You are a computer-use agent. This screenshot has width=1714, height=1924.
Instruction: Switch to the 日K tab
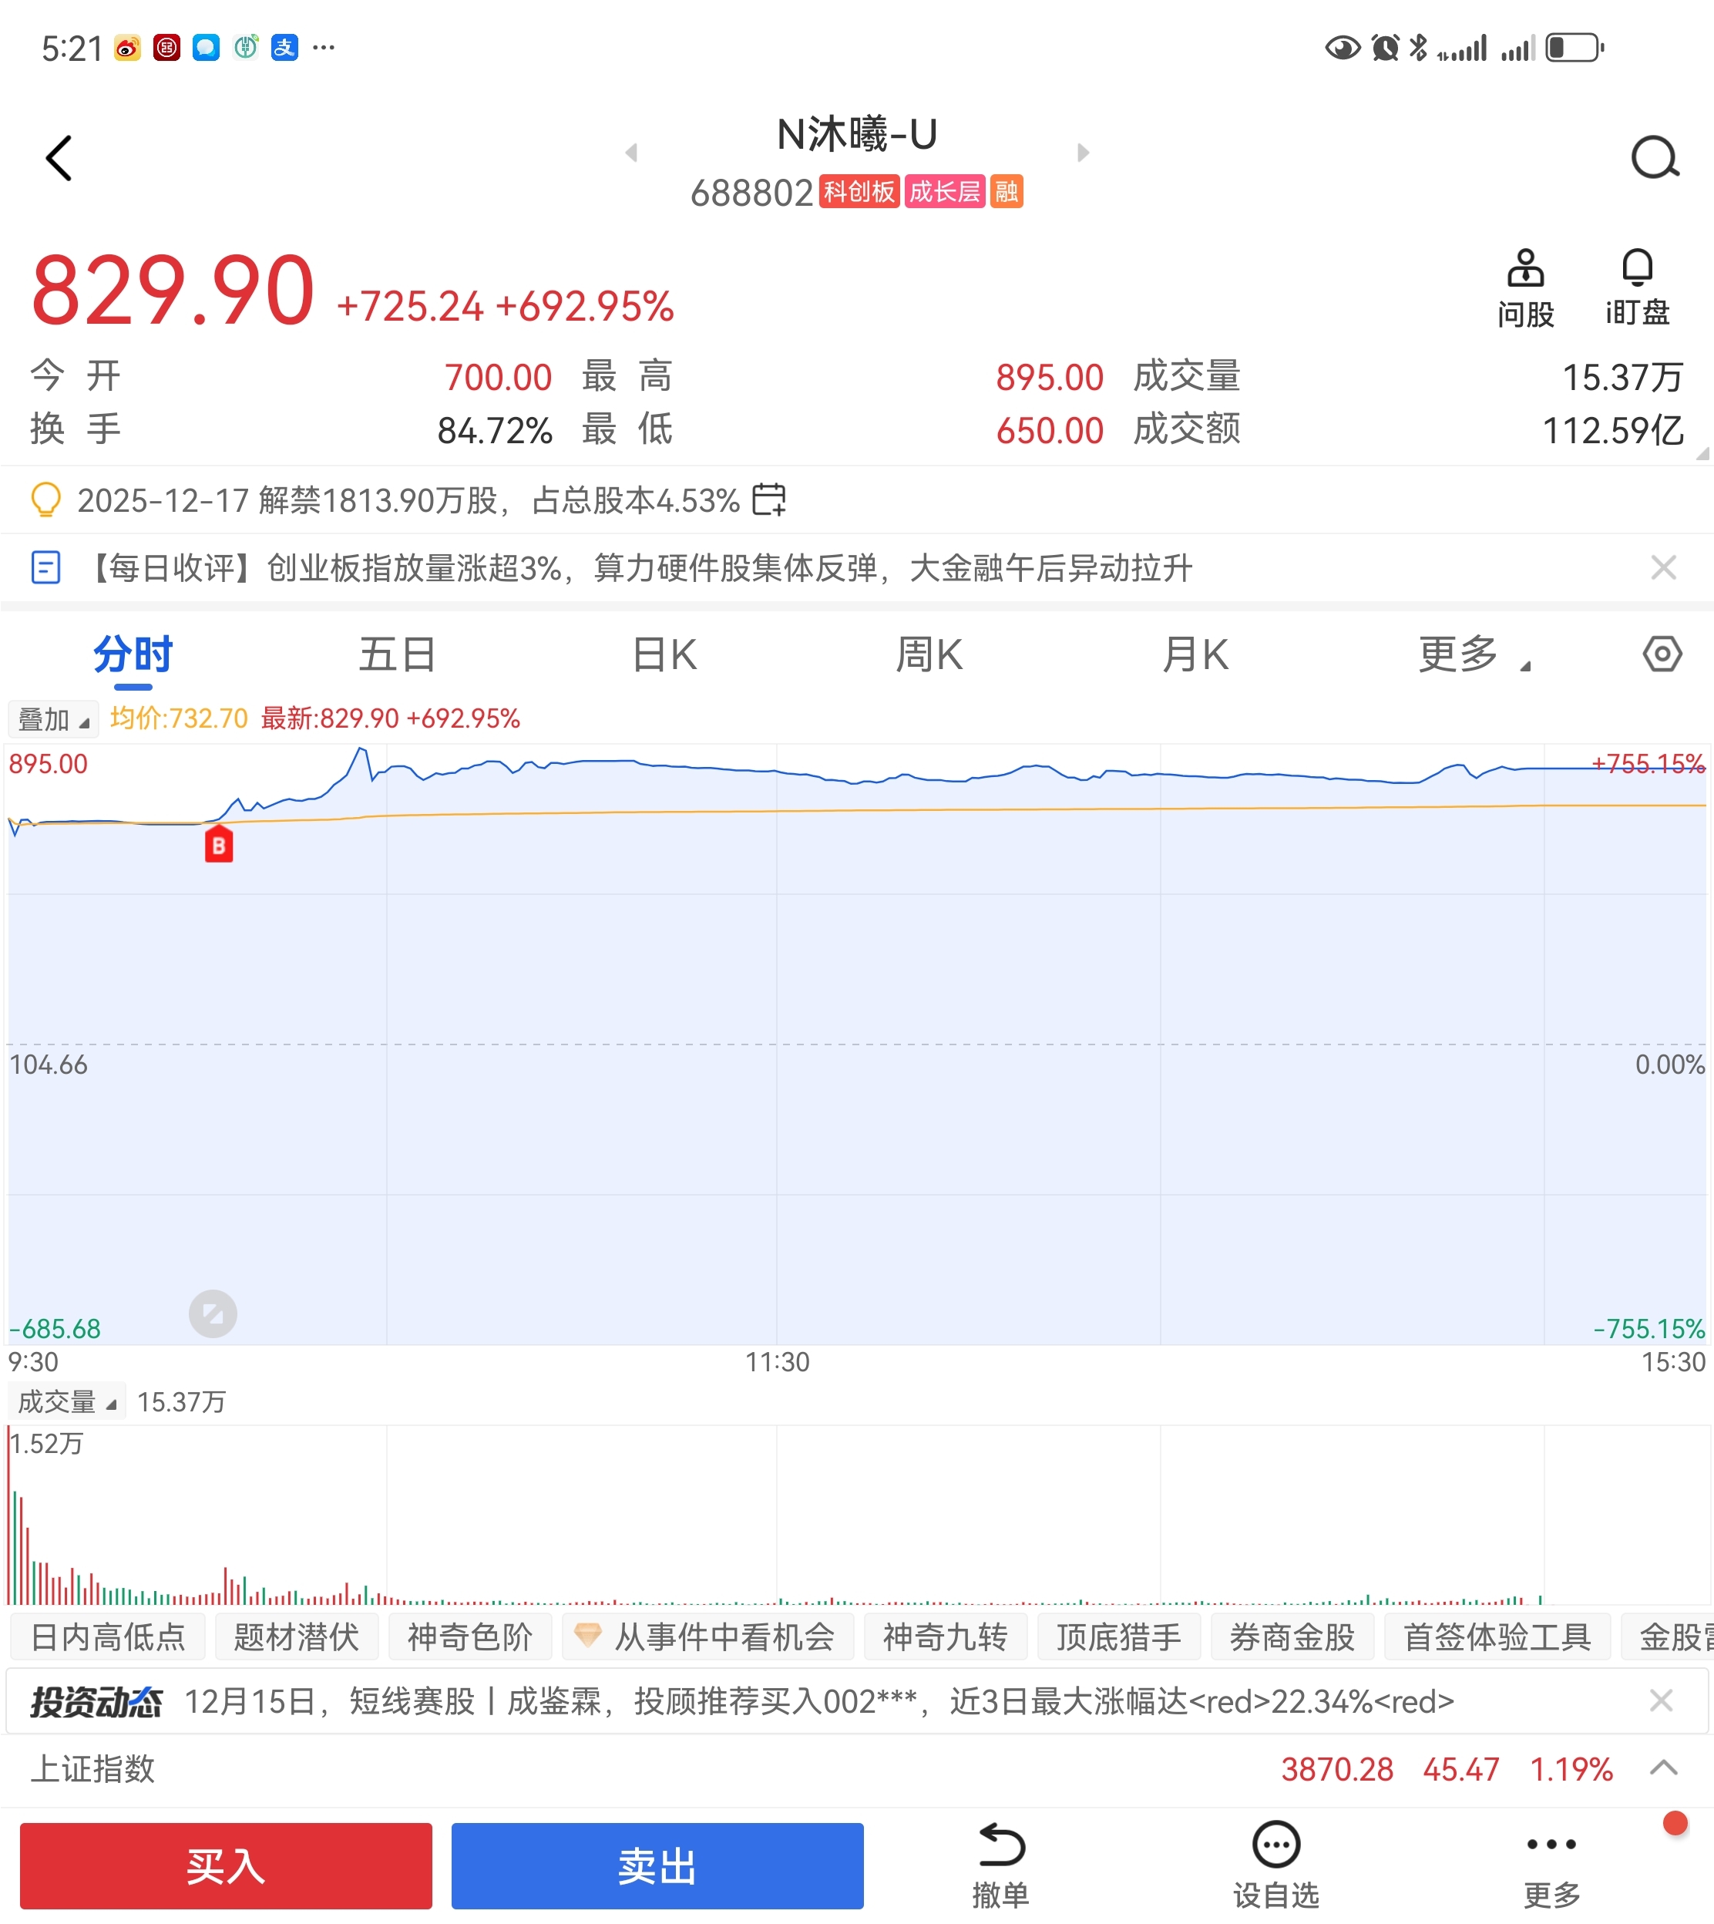point(664,654)
